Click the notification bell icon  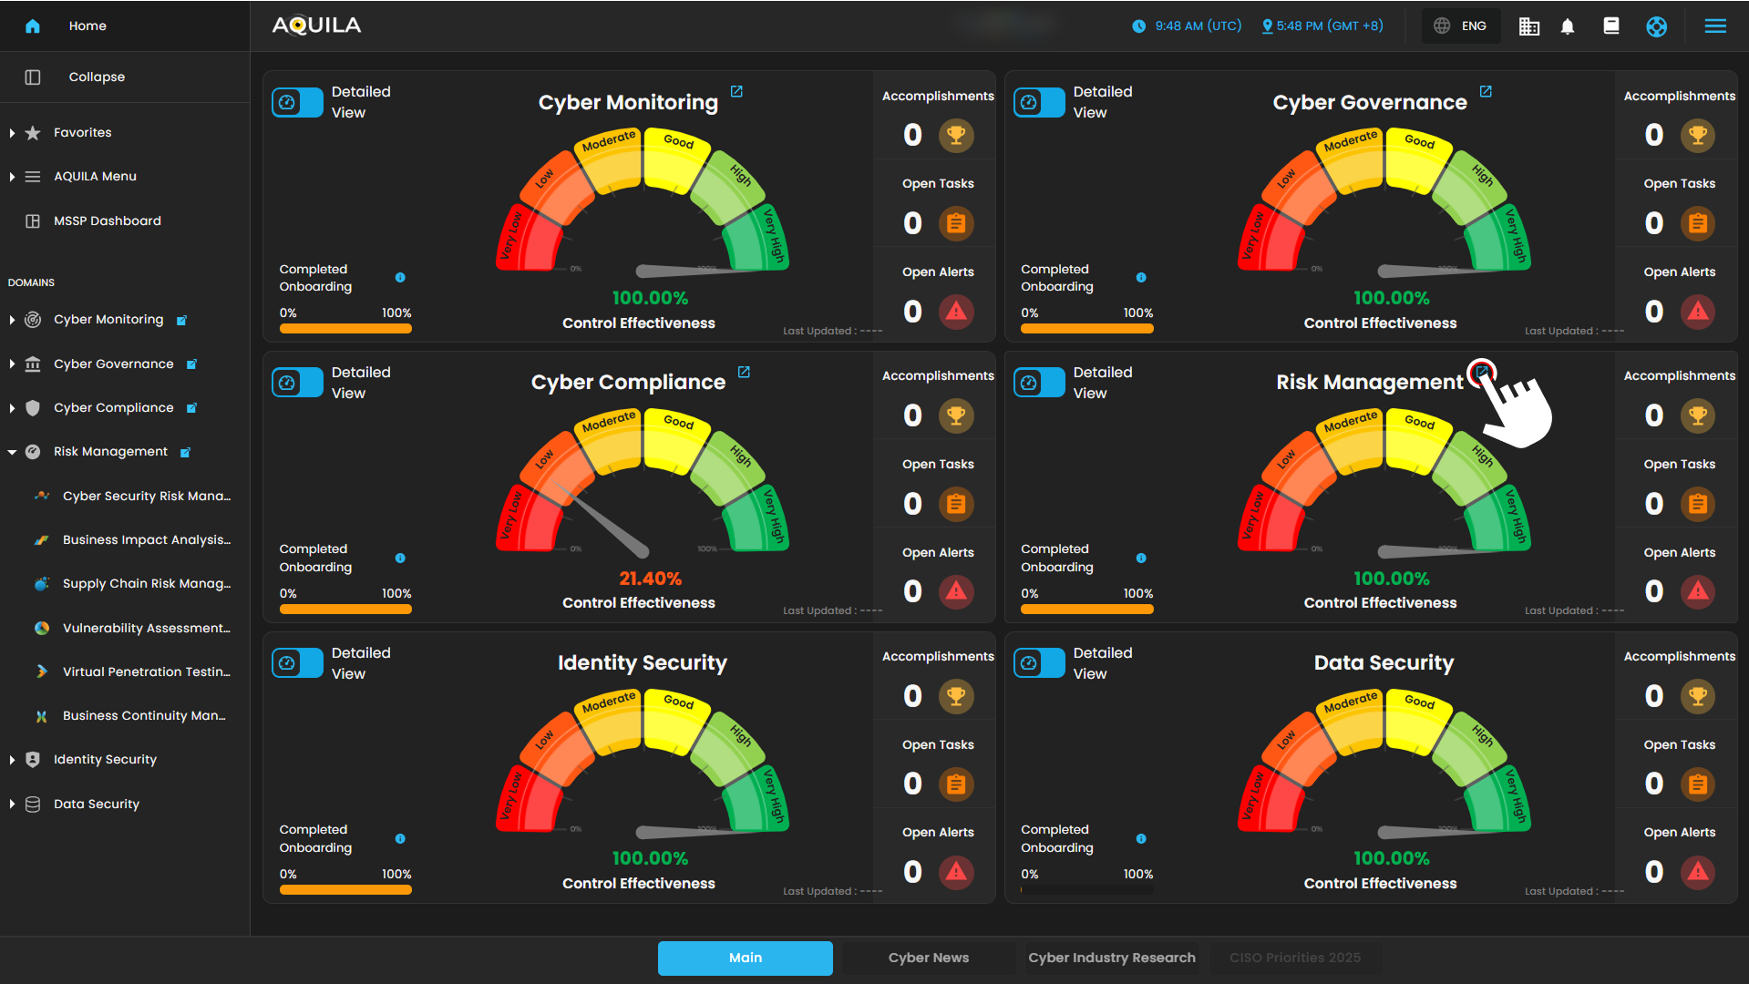[1568, 26]
